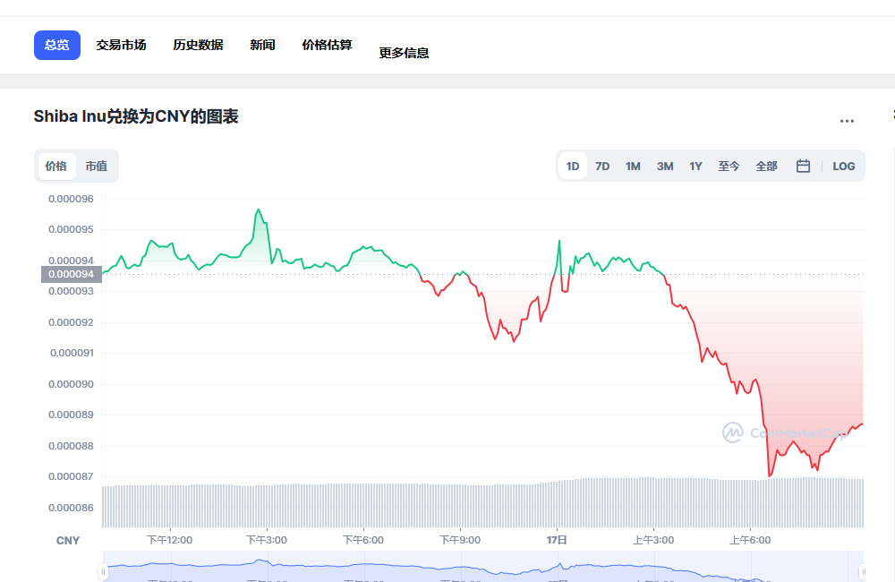Select the 7D time range

pos(602,167)
